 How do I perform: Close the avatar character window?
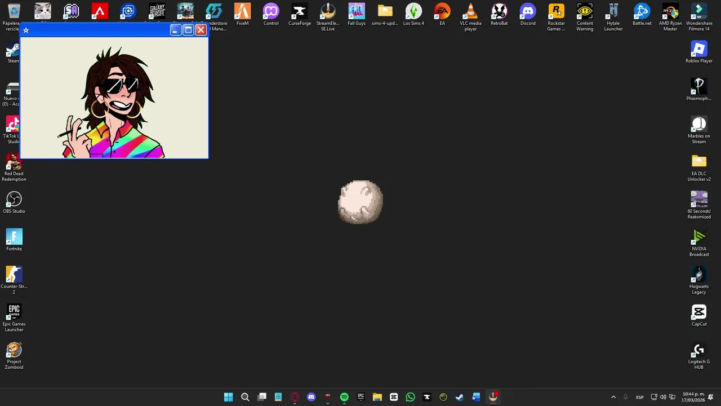tap(201, 30)
